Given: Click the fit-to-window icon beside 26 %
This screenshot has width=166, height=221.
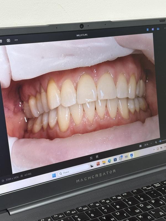Looking at the screenshot, I should (141, 145).
